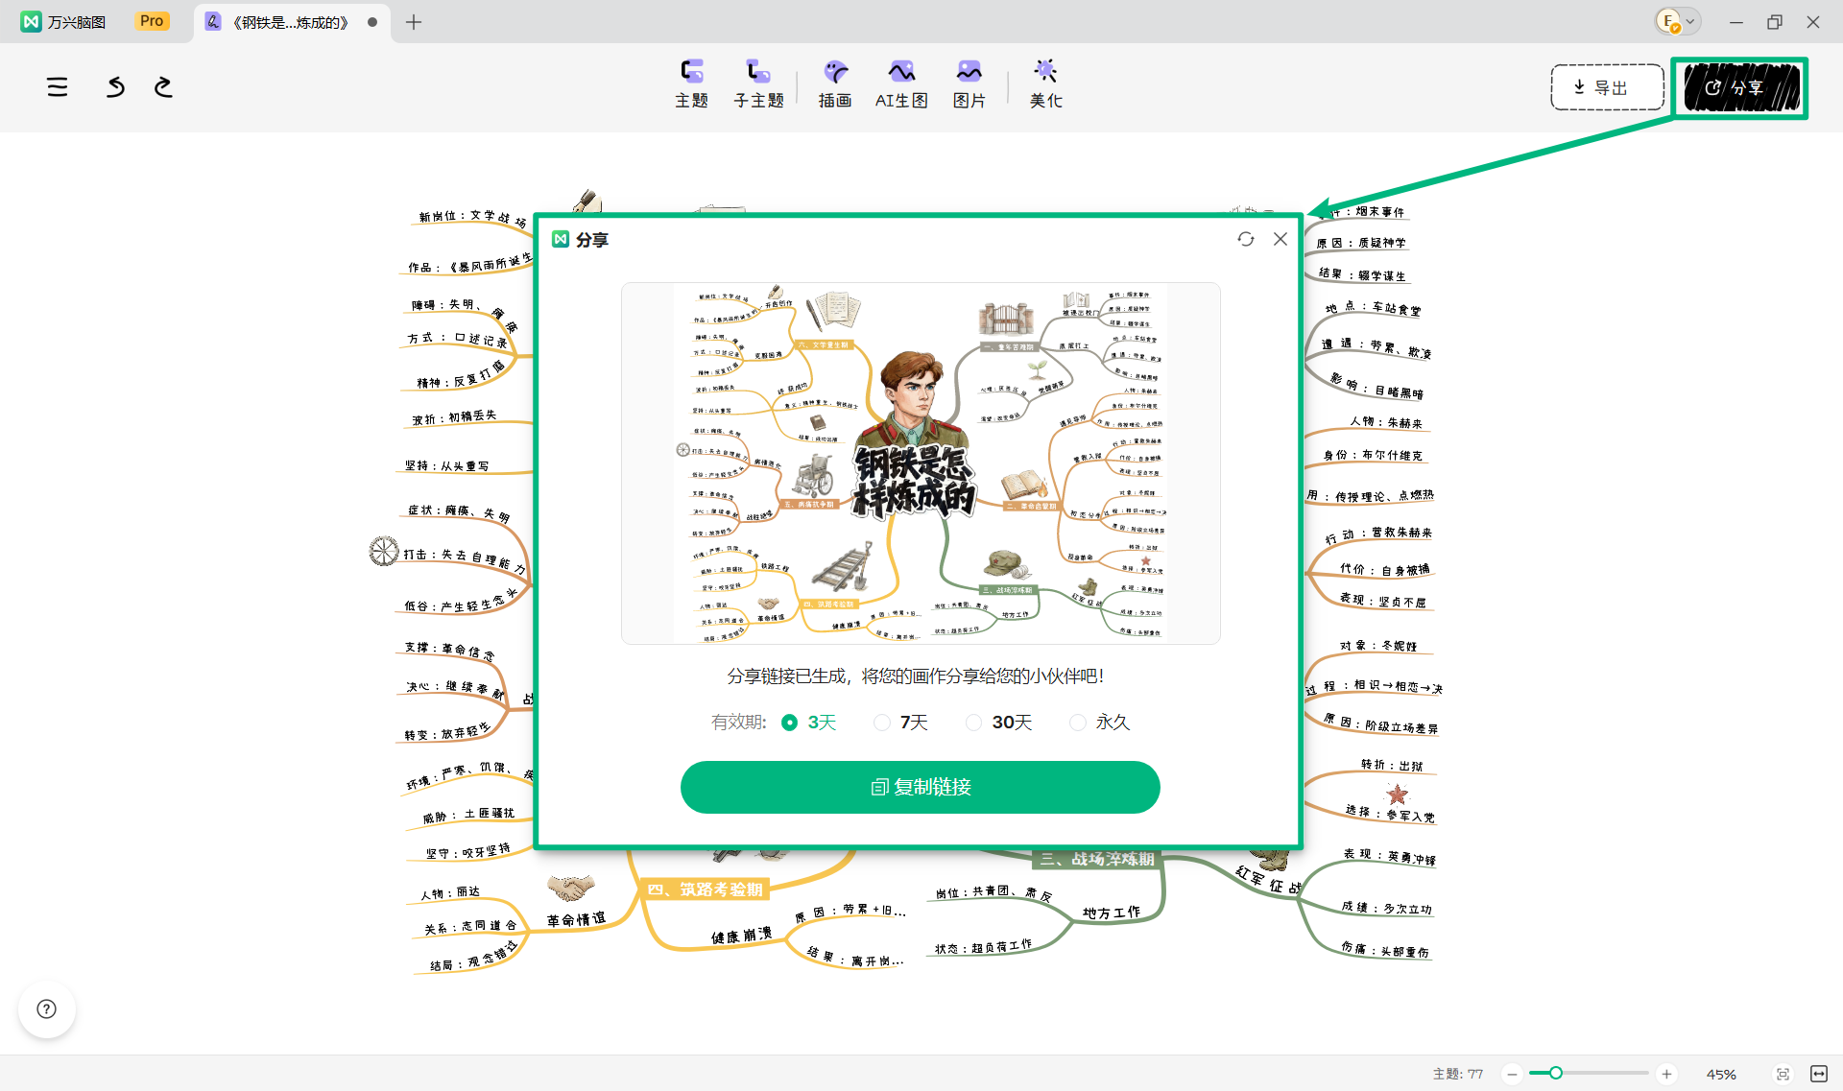1843x1091 pixels.
Task: Select the 地方工作 node
Action: tap(1112, 912)
